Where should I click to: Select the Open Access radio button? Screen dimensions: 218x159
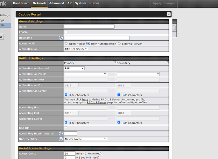66,44
